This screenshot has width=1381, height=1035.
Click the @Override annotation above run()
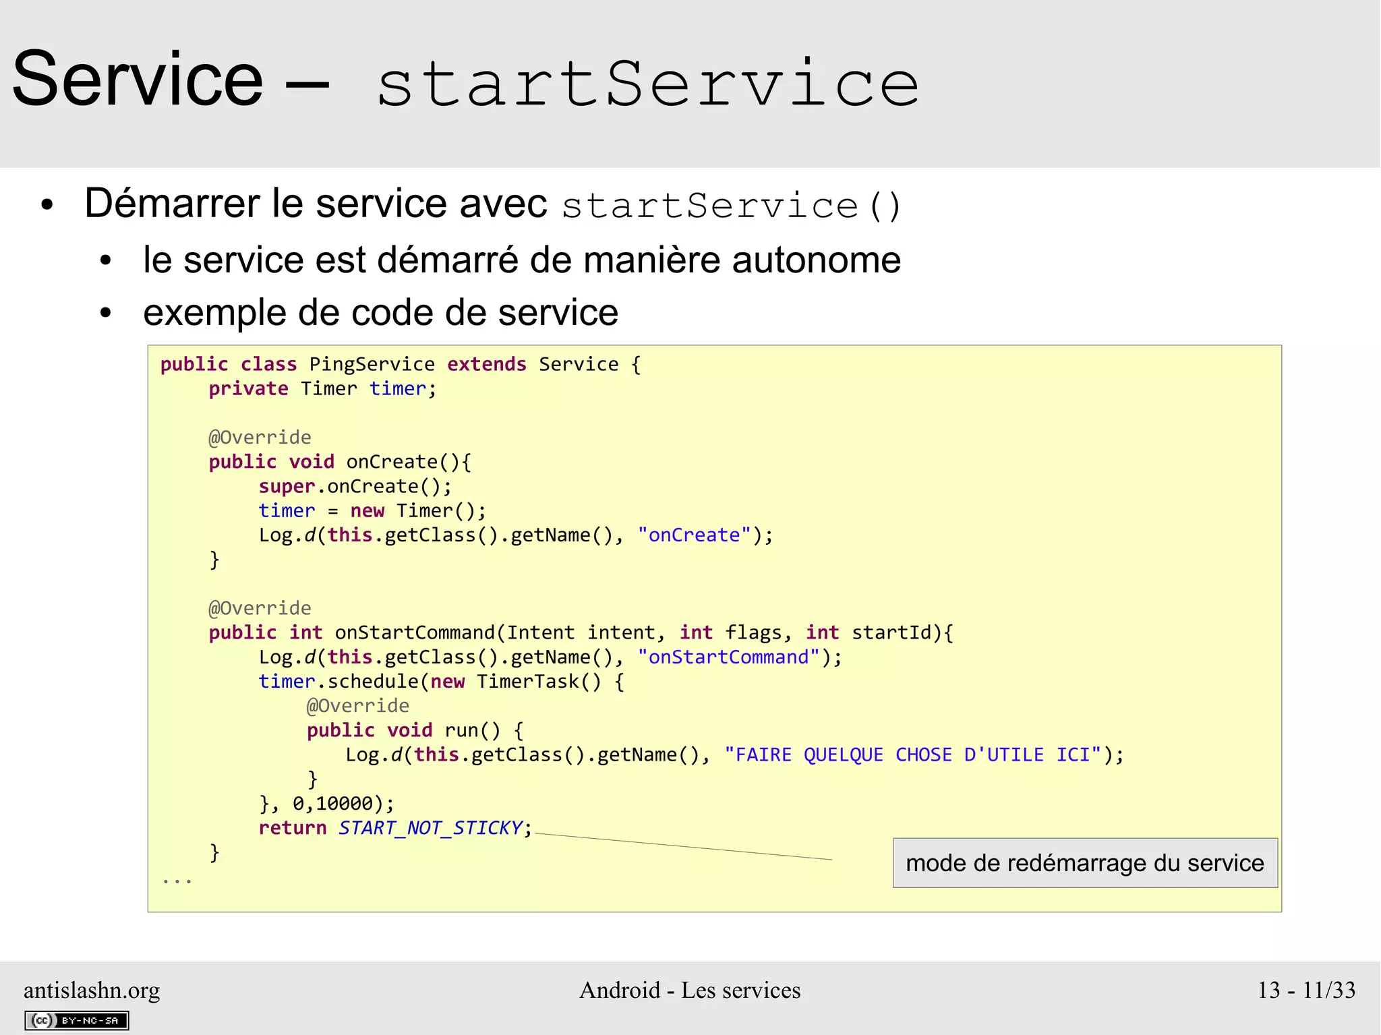(358, 706)
